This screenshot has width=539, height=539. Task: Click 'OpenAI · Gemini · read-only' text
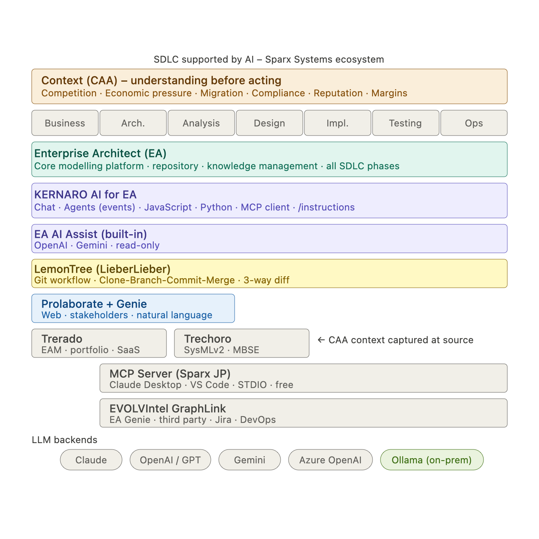97,245
